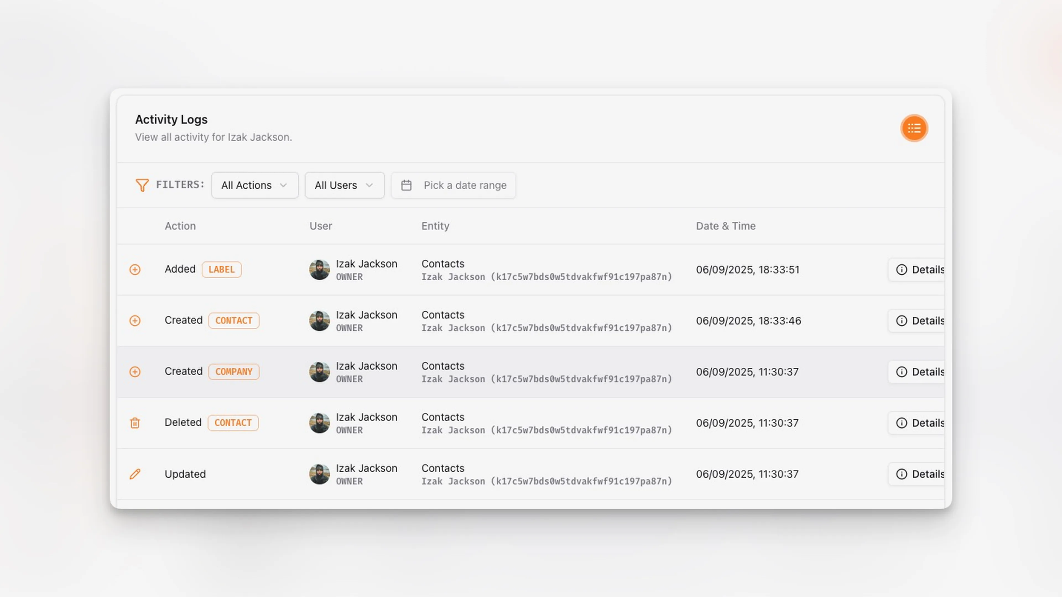
Task: Click the orange filter funnel icon
Action: coord(142,185)
